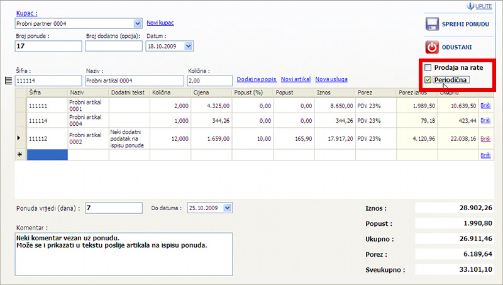Sort by the Cijena column header

[201, 92]
